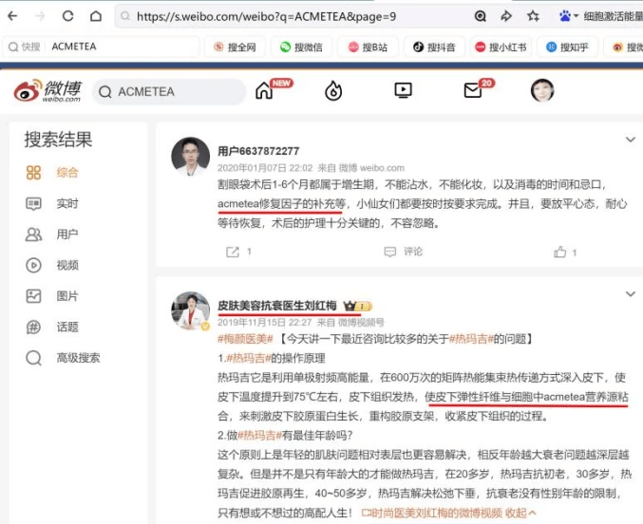Open the browser home page icon
The width and height of the screenshot is (643, 524).
tap(96, 16)
